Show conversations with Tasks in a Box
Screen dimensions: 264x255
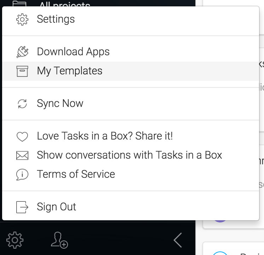(x=130, y=155)
